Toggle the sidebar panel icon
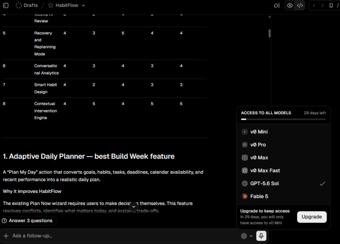This screenshot has width=340, height=244. 6,6
